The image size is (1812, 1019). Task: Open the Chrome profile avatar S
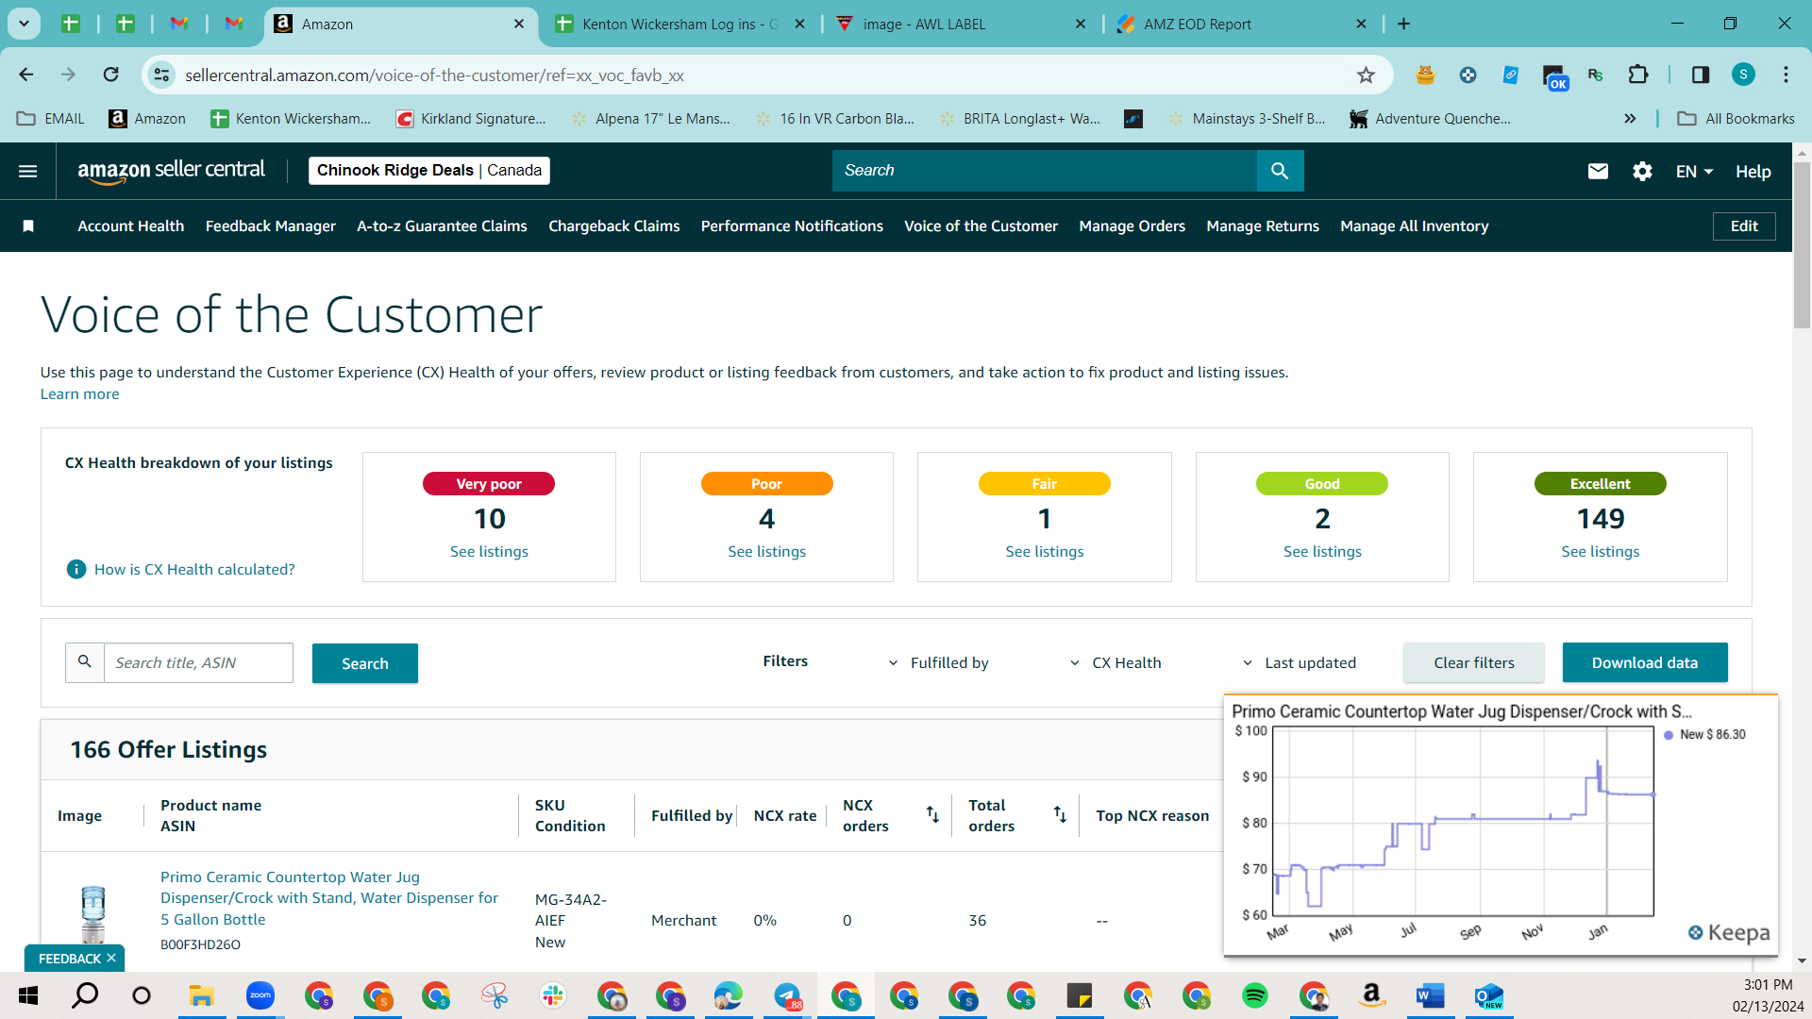click(1743, 75)
